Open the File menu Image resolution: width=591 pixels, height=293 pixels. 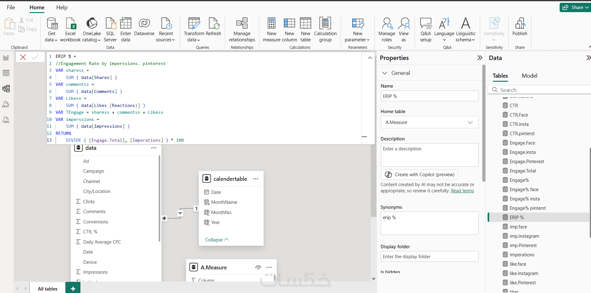pos(11,7)
